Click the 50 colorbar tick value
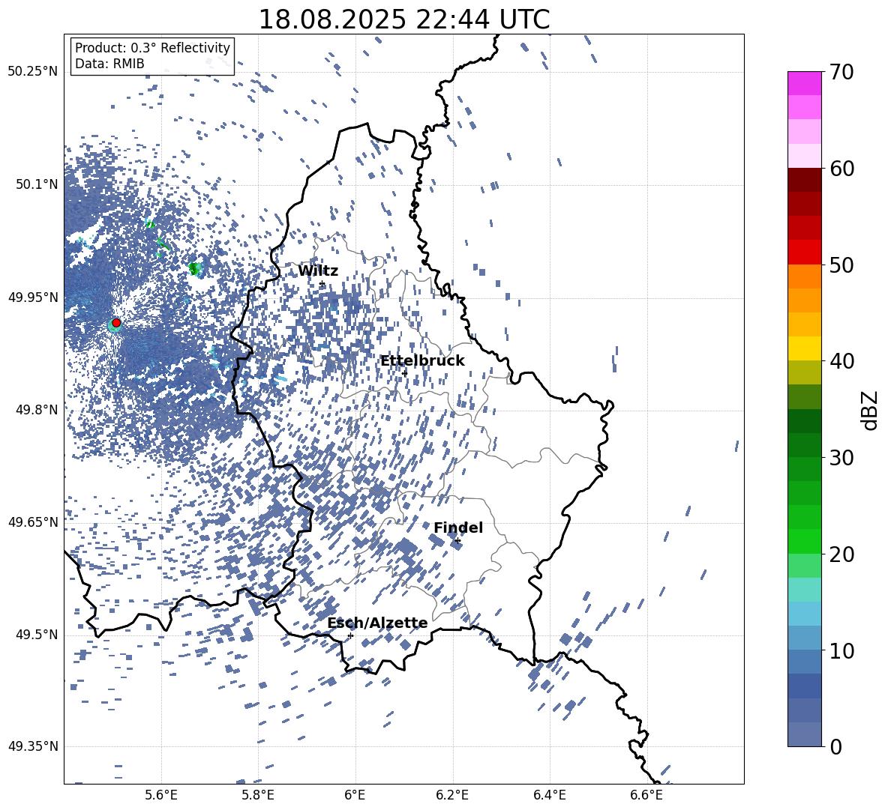 (841, 265)
